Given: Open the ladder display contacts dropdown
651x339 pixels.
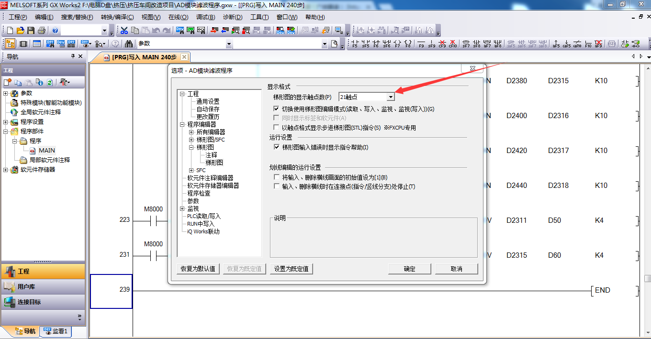Looking at the screenshot, I should (x=391, y=97).
